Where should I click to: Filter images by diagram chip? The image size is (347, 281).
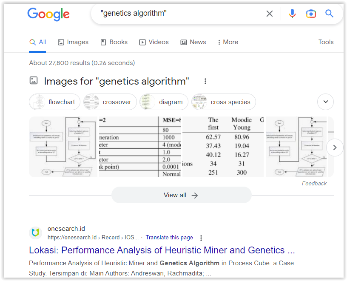pyautogui.click(x=164, y=102)
